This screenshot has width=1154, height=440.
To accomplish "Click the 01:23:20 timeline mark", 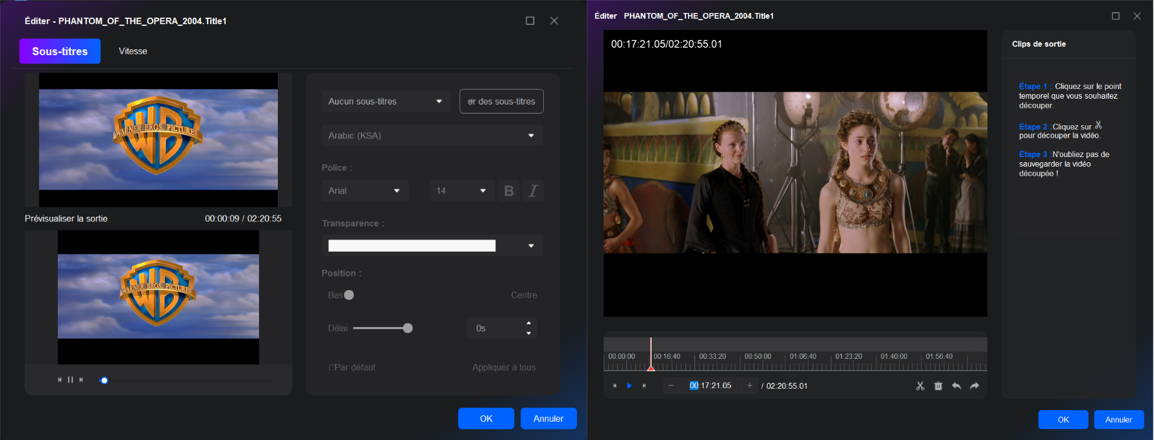I will coord(848,356).
